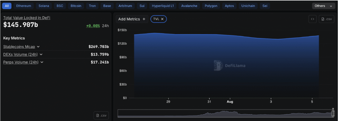Screen dimensions: 338x121
Task: Click the $145.907b total value
Action: pos(20,25)
